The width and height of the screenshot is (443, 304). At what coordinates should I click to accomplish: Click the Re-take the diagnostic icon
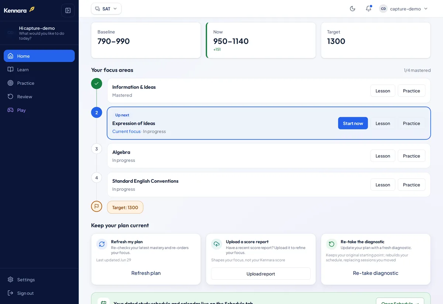point(332,244)
